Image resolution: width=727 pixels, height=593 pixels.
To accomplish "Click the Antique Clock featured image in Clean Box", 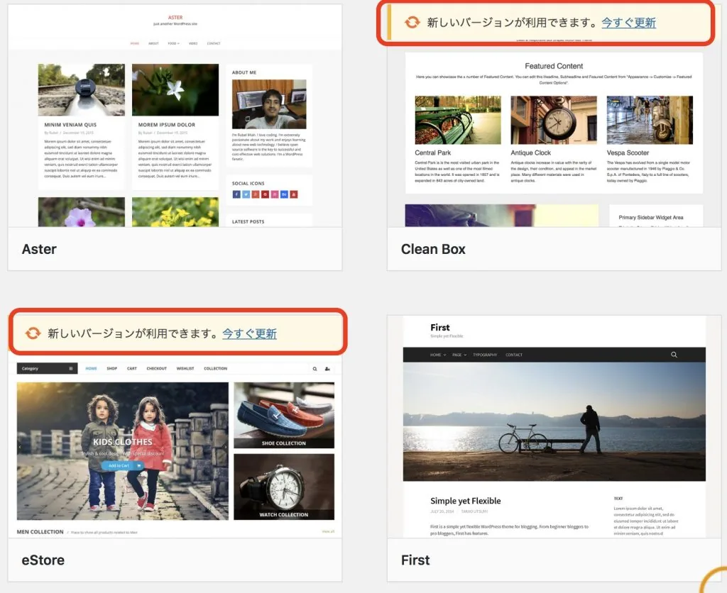I will coord(554,120).
